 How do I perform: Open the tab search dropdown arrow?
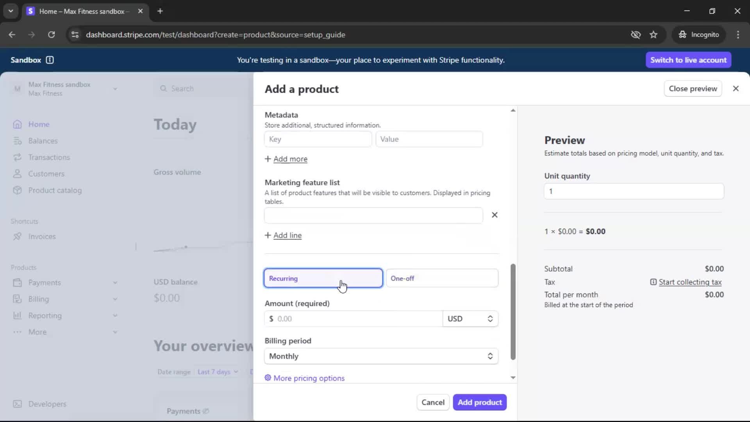pos(11,11)
